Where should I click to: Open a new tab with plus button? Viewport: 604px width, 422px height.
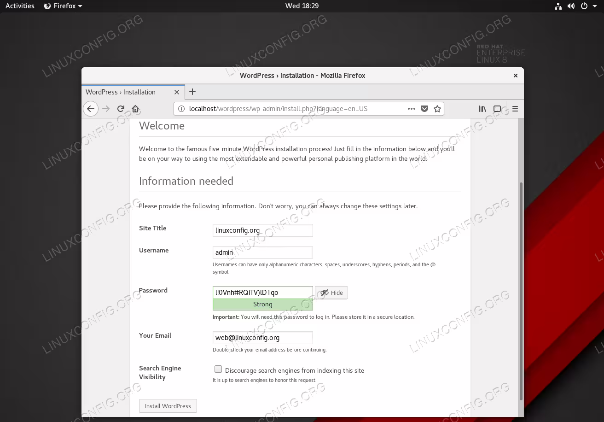click(192, 92)
